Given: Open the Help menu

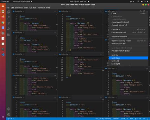Looking at the screenshot, I should 48,8.
